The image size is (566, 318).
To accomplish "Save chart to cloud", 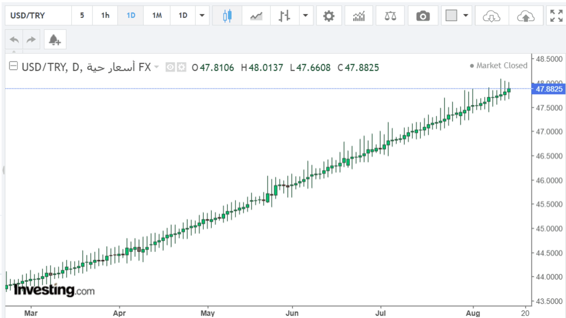I will pyautogui.click(x=526, y=16).
